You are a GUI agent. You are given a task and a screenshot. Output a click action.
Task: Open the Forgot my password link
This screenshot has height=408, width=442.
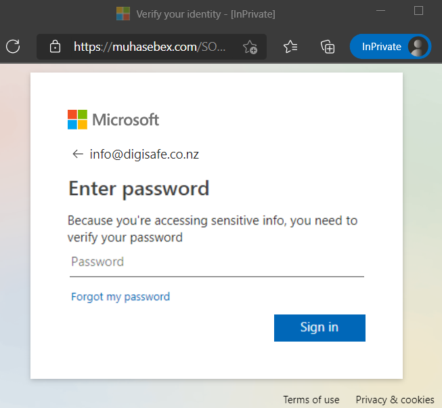[x=120, y=297]
